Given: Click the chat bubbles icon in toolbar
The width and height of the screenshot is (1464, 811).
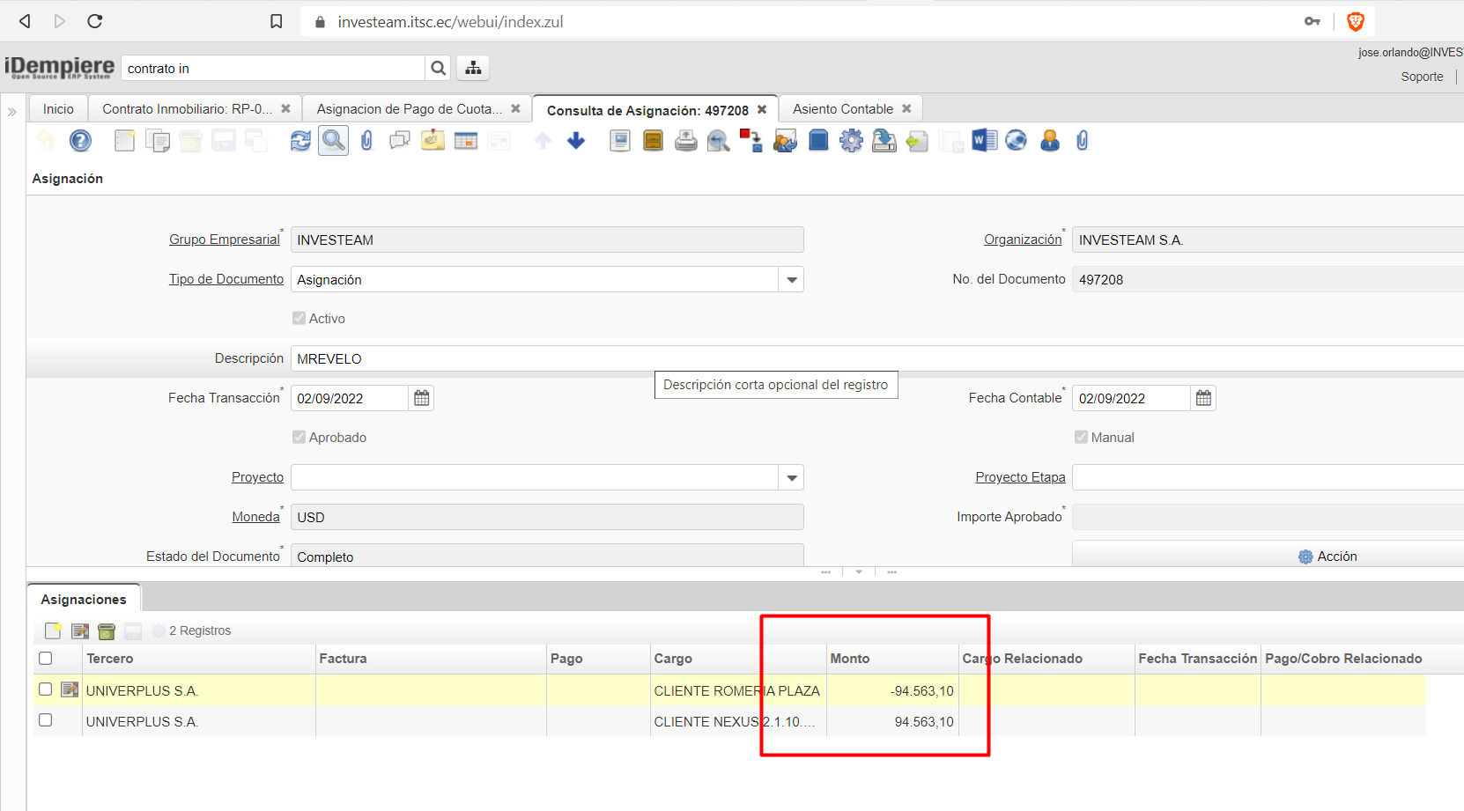Looking at the screenshot, I should pos(400,141).
